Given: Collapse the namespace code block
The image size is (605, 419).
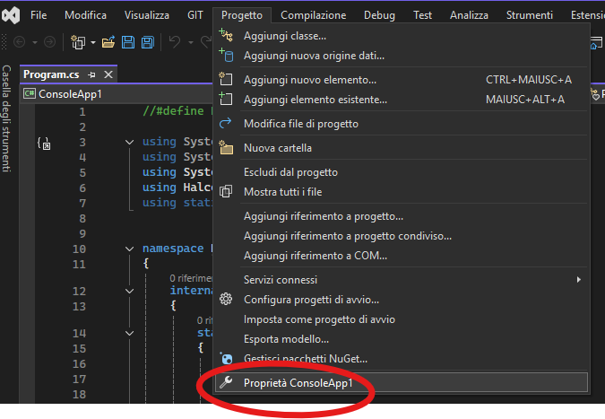Looking at the screenshot, I should pyautogui.click(x=130, y=249).
